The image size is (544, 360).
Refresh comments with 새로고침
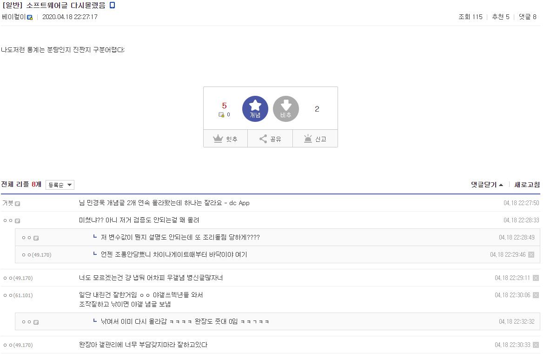tap(527, 185)
